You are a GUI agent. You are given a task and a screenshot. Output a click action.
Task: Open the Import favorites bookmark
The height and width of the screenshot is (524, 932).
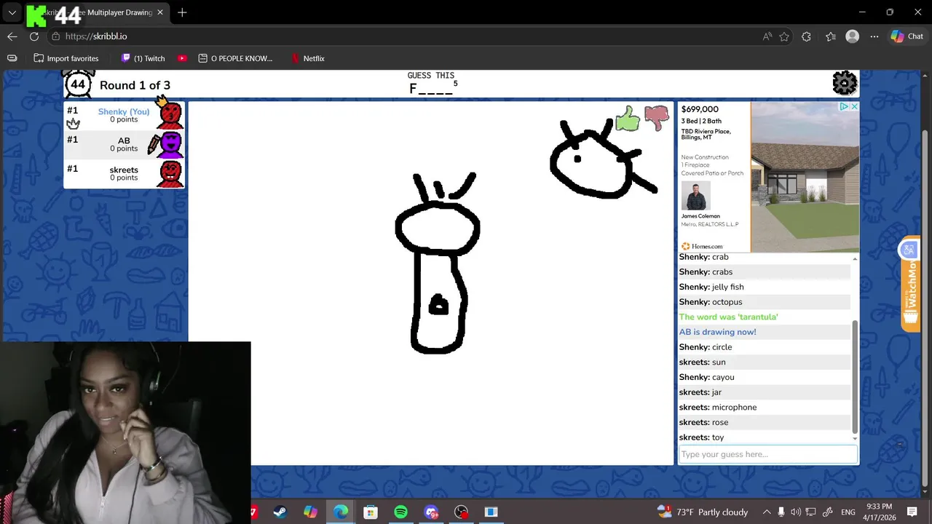coord(66,58)
